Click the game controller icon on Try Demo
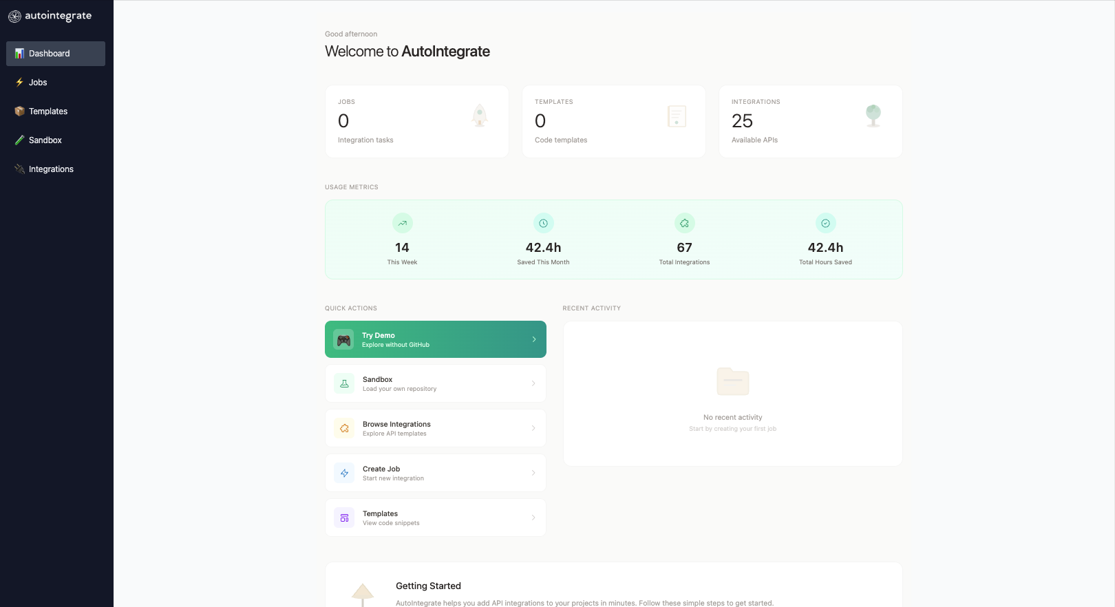 tap(343, 339)
